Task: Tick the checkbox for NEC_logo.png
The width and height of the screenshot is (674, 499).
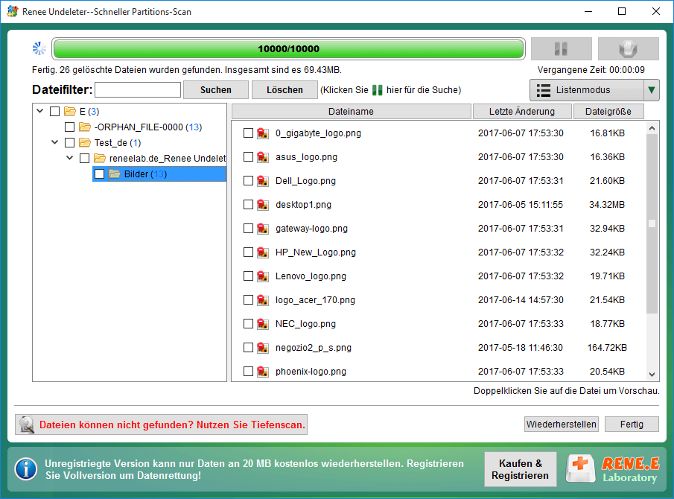Action: [x=248, y=324]
